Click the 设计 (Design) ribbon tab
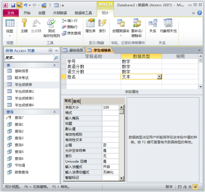This screenshot has height=192, width=205. [x=105, y=13]
